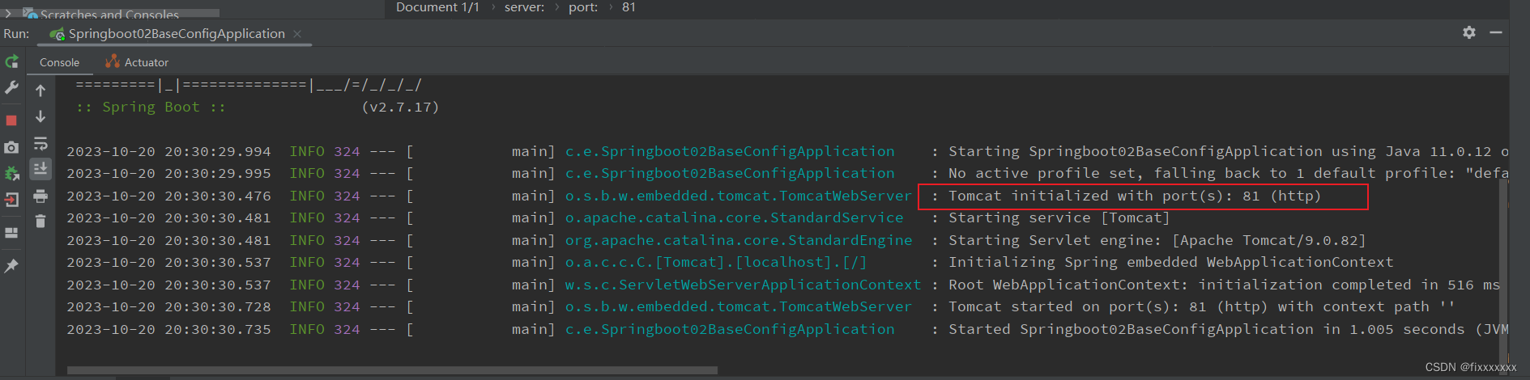Click the '81' breadcrumb value
This screenshot has height=380, width=1530.
[x=629, y=7]
